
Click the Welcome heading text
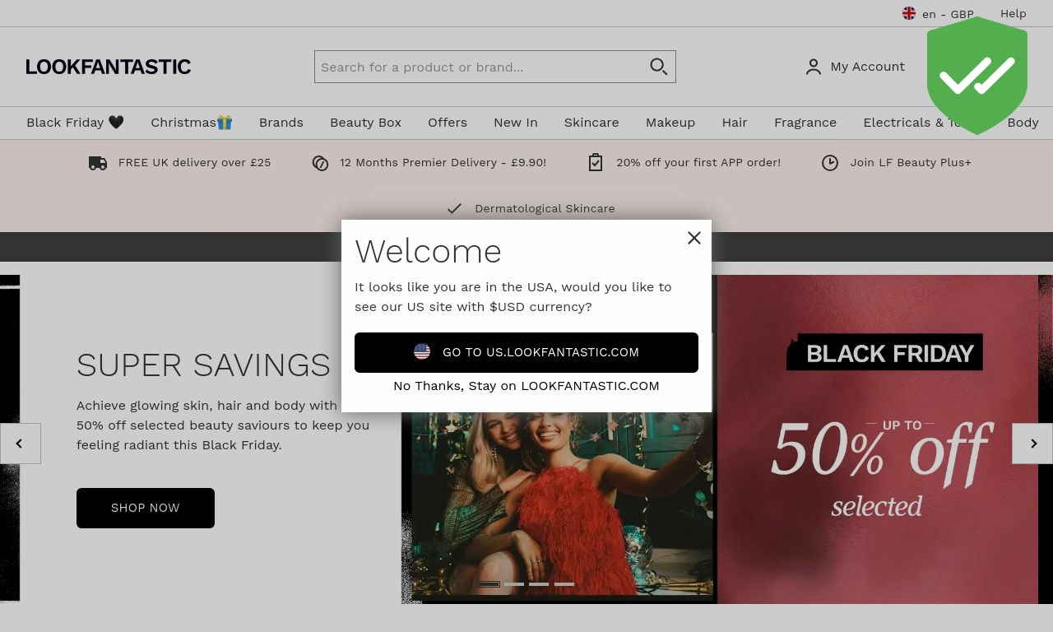(429, 251)
